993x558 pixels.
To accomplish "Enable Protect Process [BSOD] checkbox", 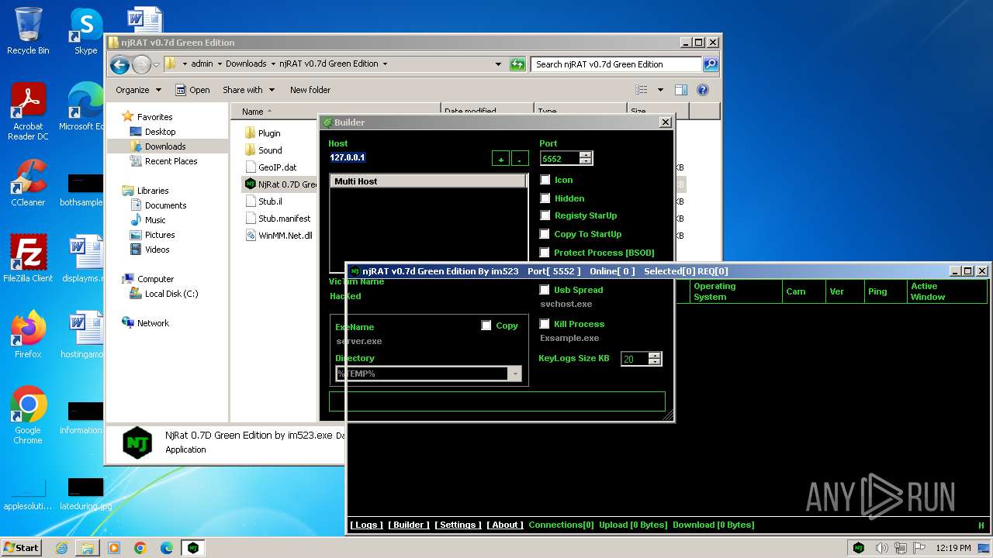I will [x=545, y=253].
